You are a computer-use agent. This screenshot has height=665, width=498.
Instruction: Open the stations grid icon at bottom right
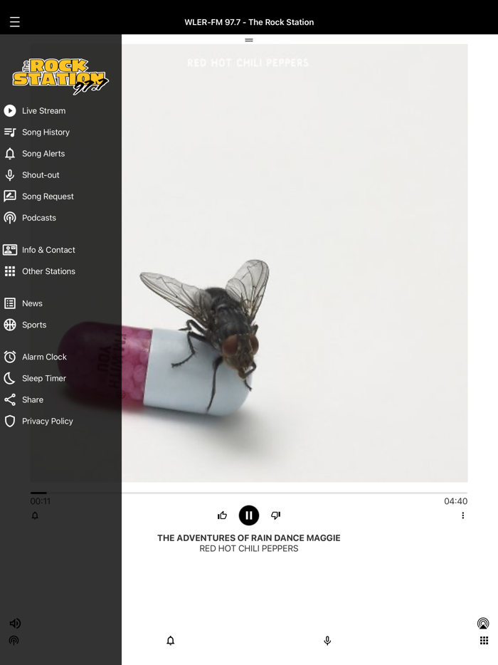tap(484, 640)
